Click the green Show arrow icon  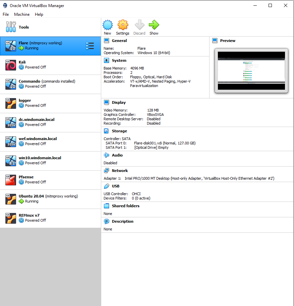154,25
